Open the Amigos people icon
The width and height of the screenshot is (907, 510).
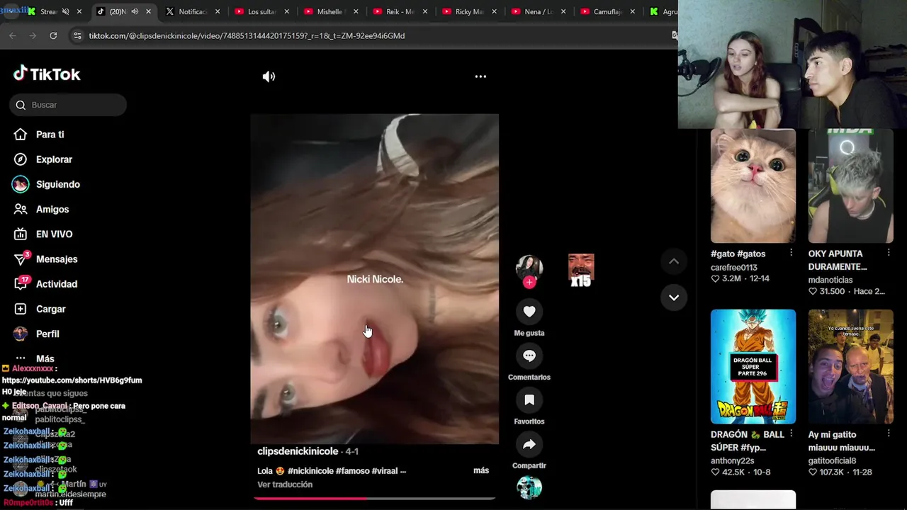[21, 209]
